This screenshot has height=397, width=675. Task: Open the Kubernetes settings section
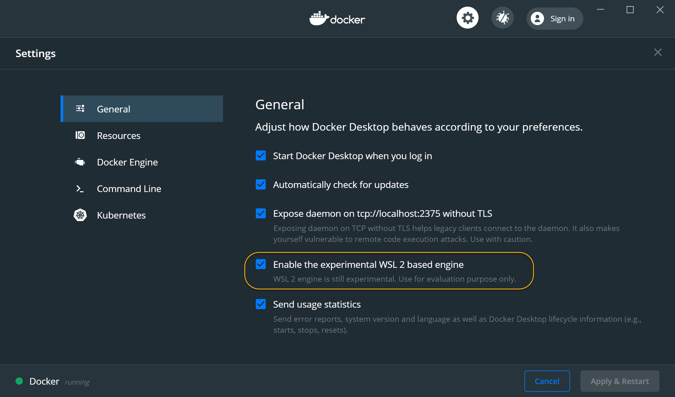pyautogui.click(x=121, y=215)
